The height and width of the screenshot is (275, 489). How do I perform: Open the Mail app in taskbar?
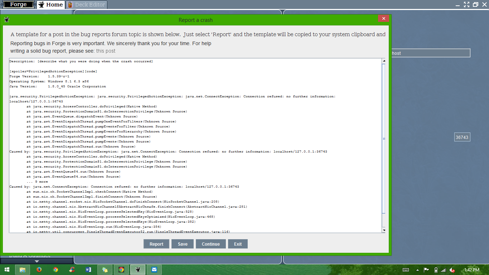(154, 270)
